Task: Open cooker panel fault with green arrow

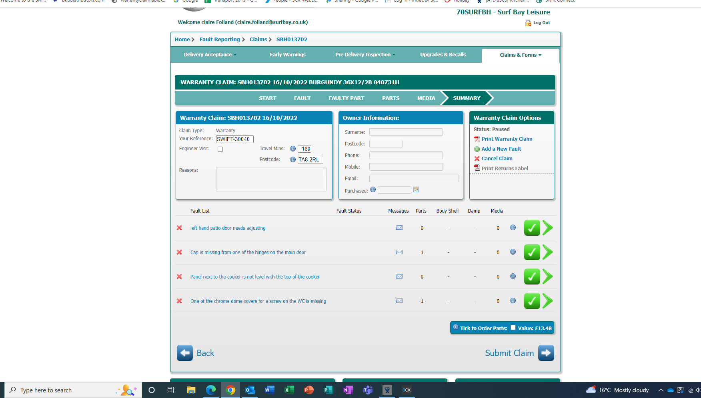Action: tap(548, 277)
